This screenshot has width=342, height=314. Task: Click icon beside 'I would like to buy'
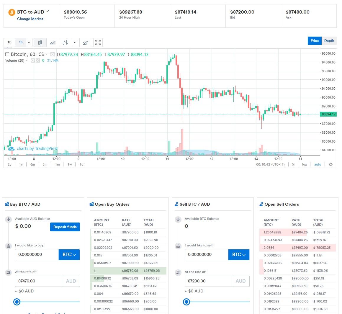pos(8,246)
